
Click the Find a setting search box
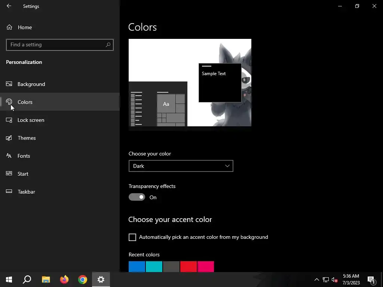pos(60,45)
